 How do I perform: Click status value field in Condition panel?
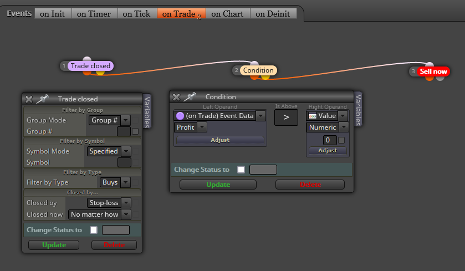(263, 170)
